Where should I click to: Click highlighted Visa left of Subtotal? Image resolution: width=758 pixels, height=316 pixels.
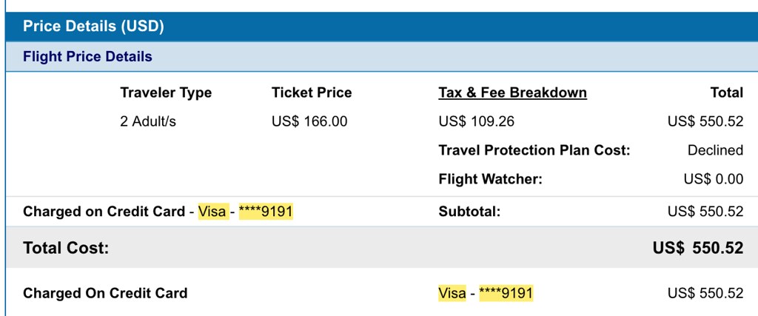212,212
